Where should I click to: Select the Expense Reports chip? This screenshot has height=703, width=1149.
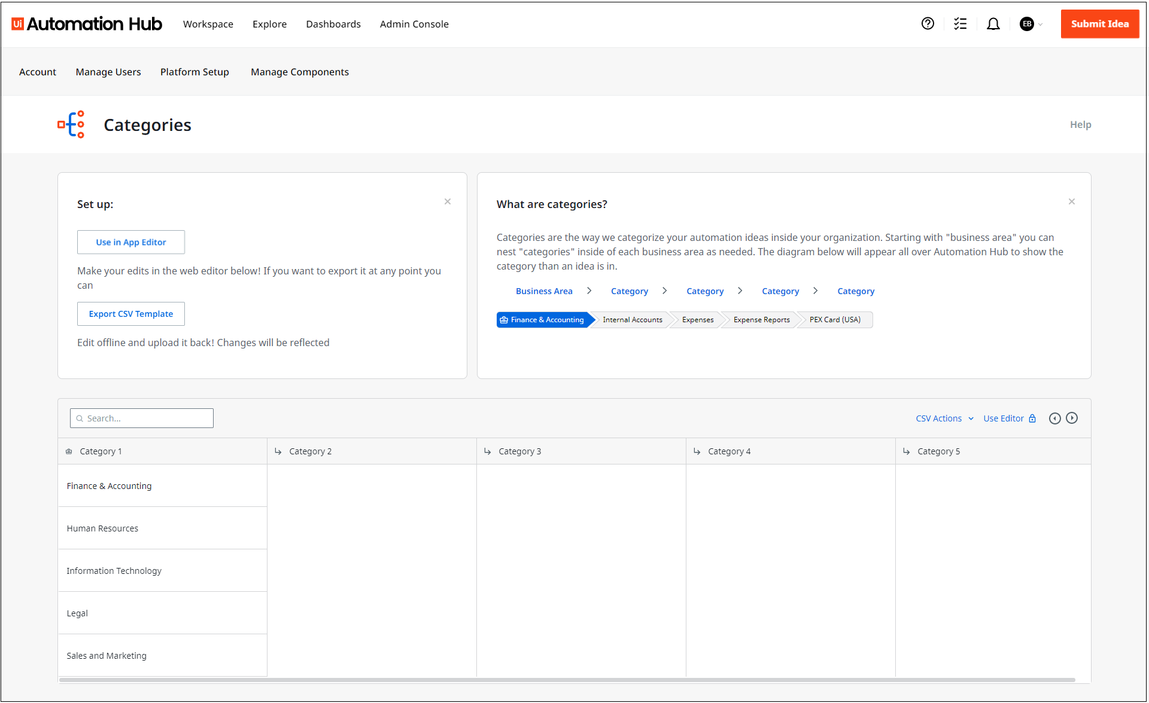[x=761, y=320]
